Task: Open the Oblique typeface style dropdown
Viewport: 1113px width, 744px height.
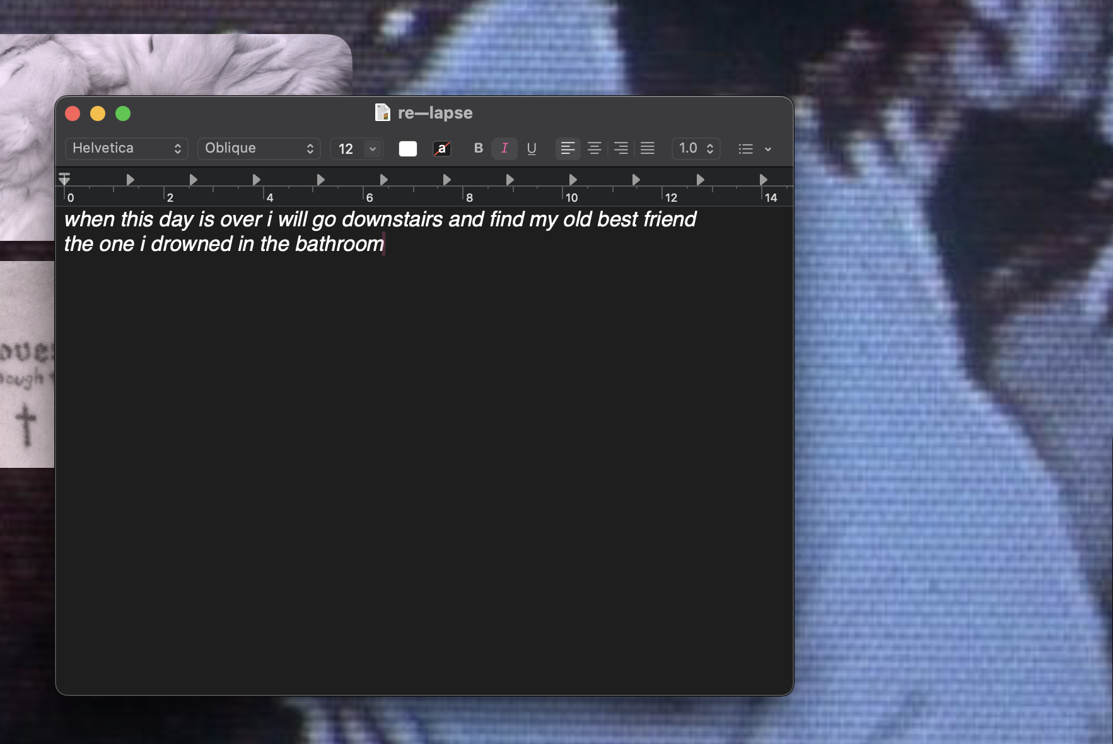Action: pyautogui.click(x=259, y=148)
